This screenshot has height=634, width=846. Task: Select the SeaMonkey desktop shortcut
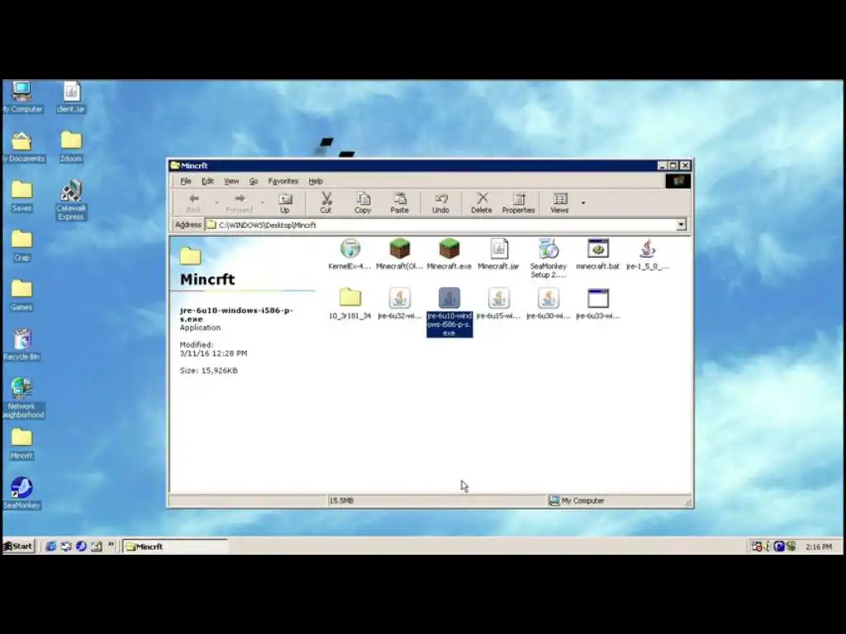point(21,494)
